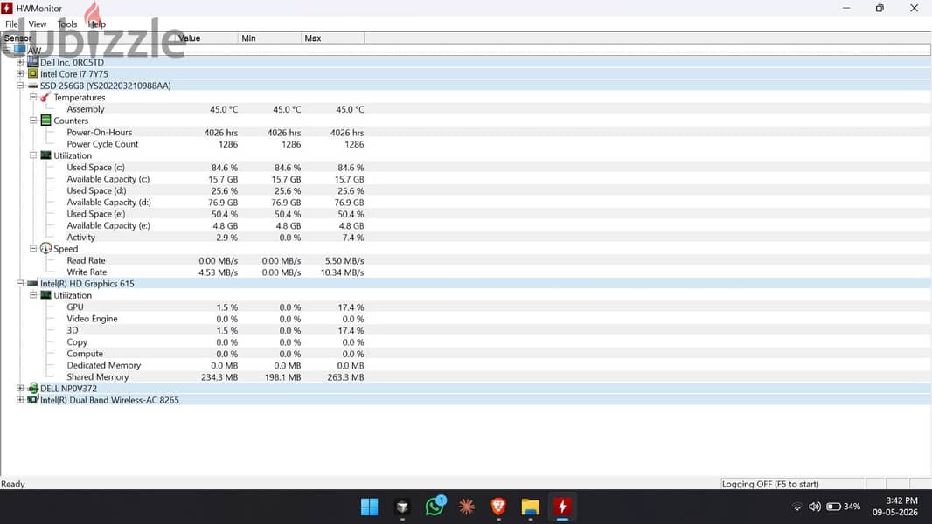This screenshot has height=524, width=932.
Task: Select the Available Capacity (d:) row
Action: pyautogui.click(x=466, y=203)
